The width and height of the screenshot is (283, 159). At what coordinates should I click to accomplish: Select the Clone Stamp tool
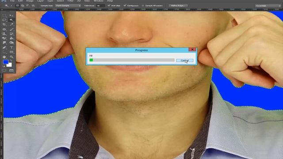(x=4, y=34)
